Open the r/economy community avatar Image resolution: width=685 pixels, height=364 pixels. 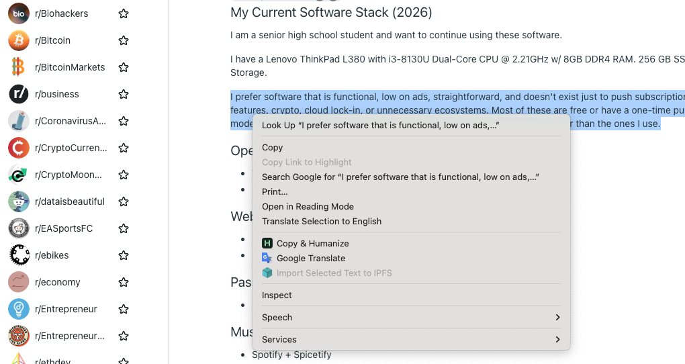click(19, 282)
